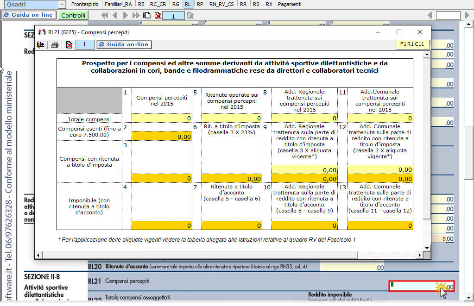Open the Quadri dropdown list

pos(62,5)
